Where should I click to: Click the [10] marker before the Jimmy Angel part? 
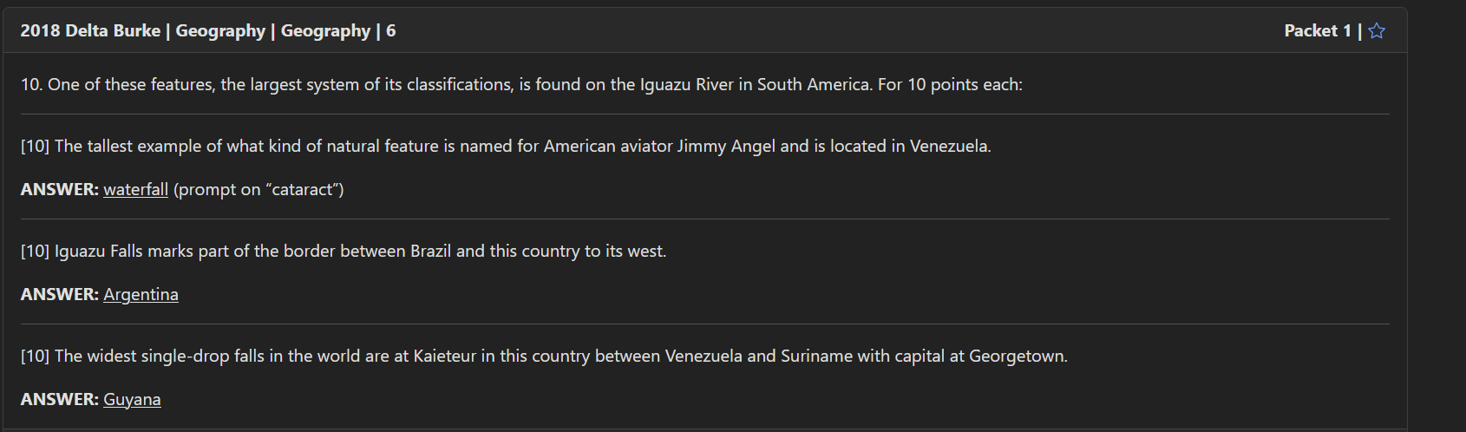[x=35, y=147]
